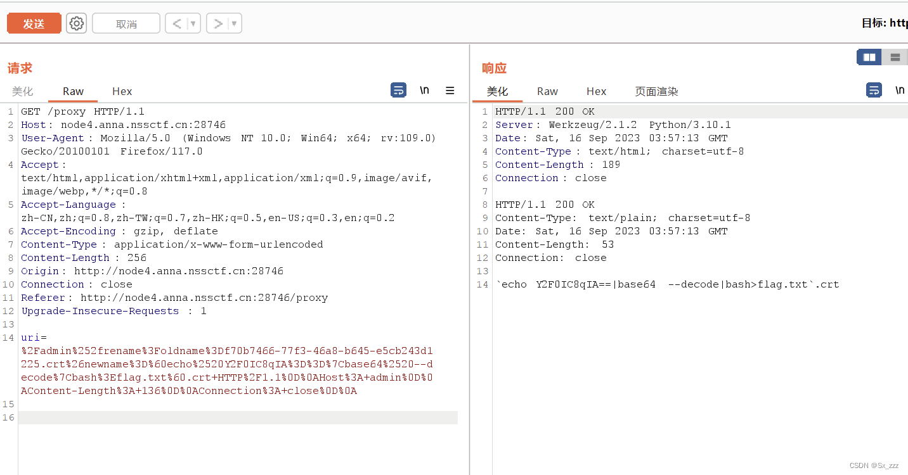Click the empty line 16 in request editor
This screenshot has height=475, width=908.
pyautogui.click(x=238, y=417)
